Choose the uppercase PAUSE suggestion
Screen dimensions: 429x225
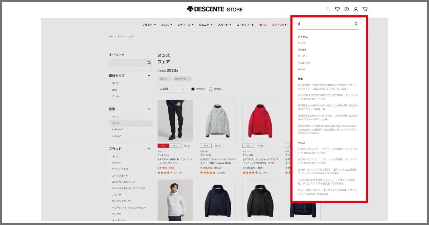coord(302,50)
